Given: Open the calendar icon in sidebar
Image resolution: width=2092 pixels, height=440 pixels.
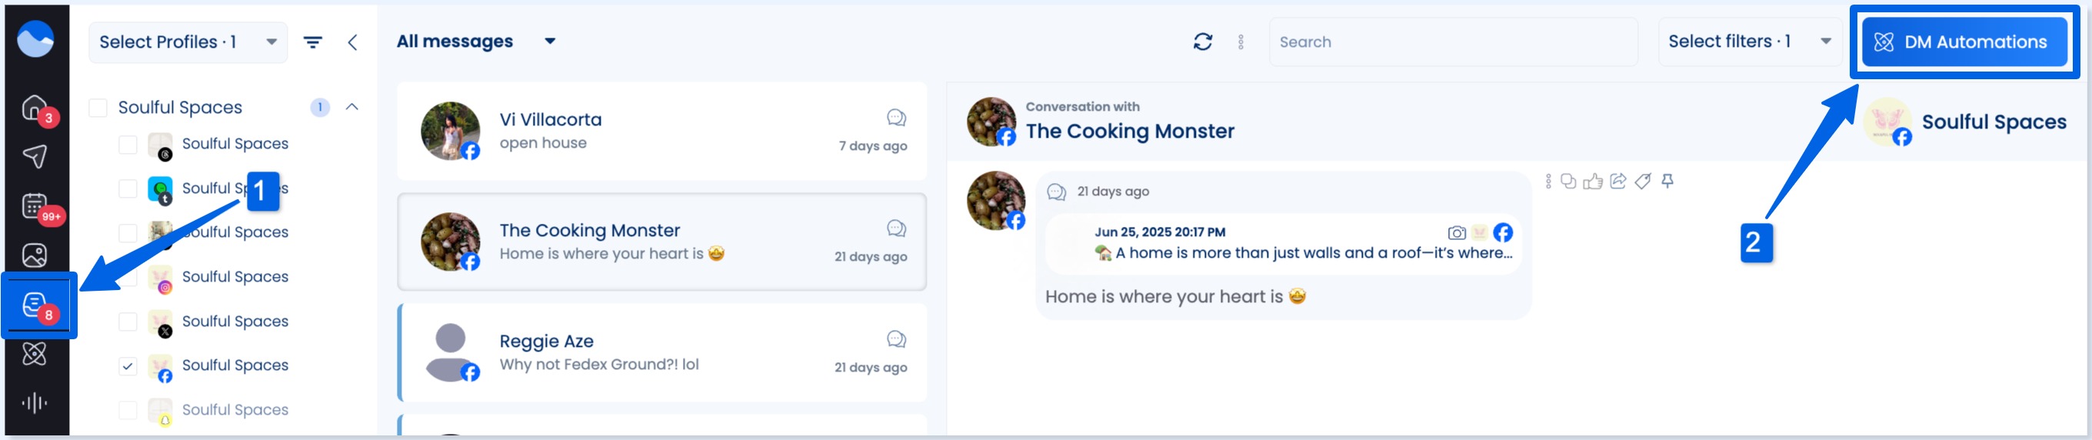Looking at the screenshot, I should point(35,206).
